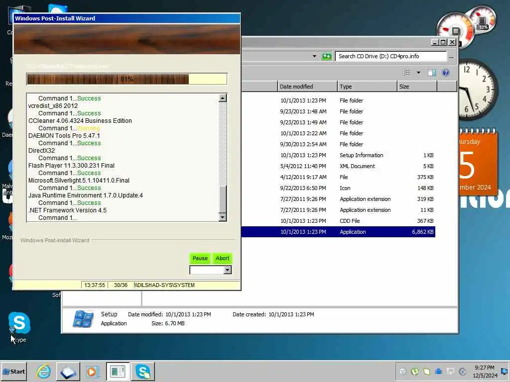Image resolution: width=510 pixels, height=382 pixels.
Task: Click the network icon in system tray
Action: [450, 371]
